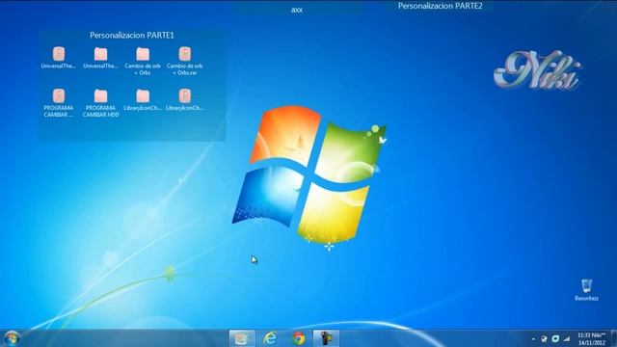Open the Windows Start orb

pyautogui.click(x=12, y=338)
